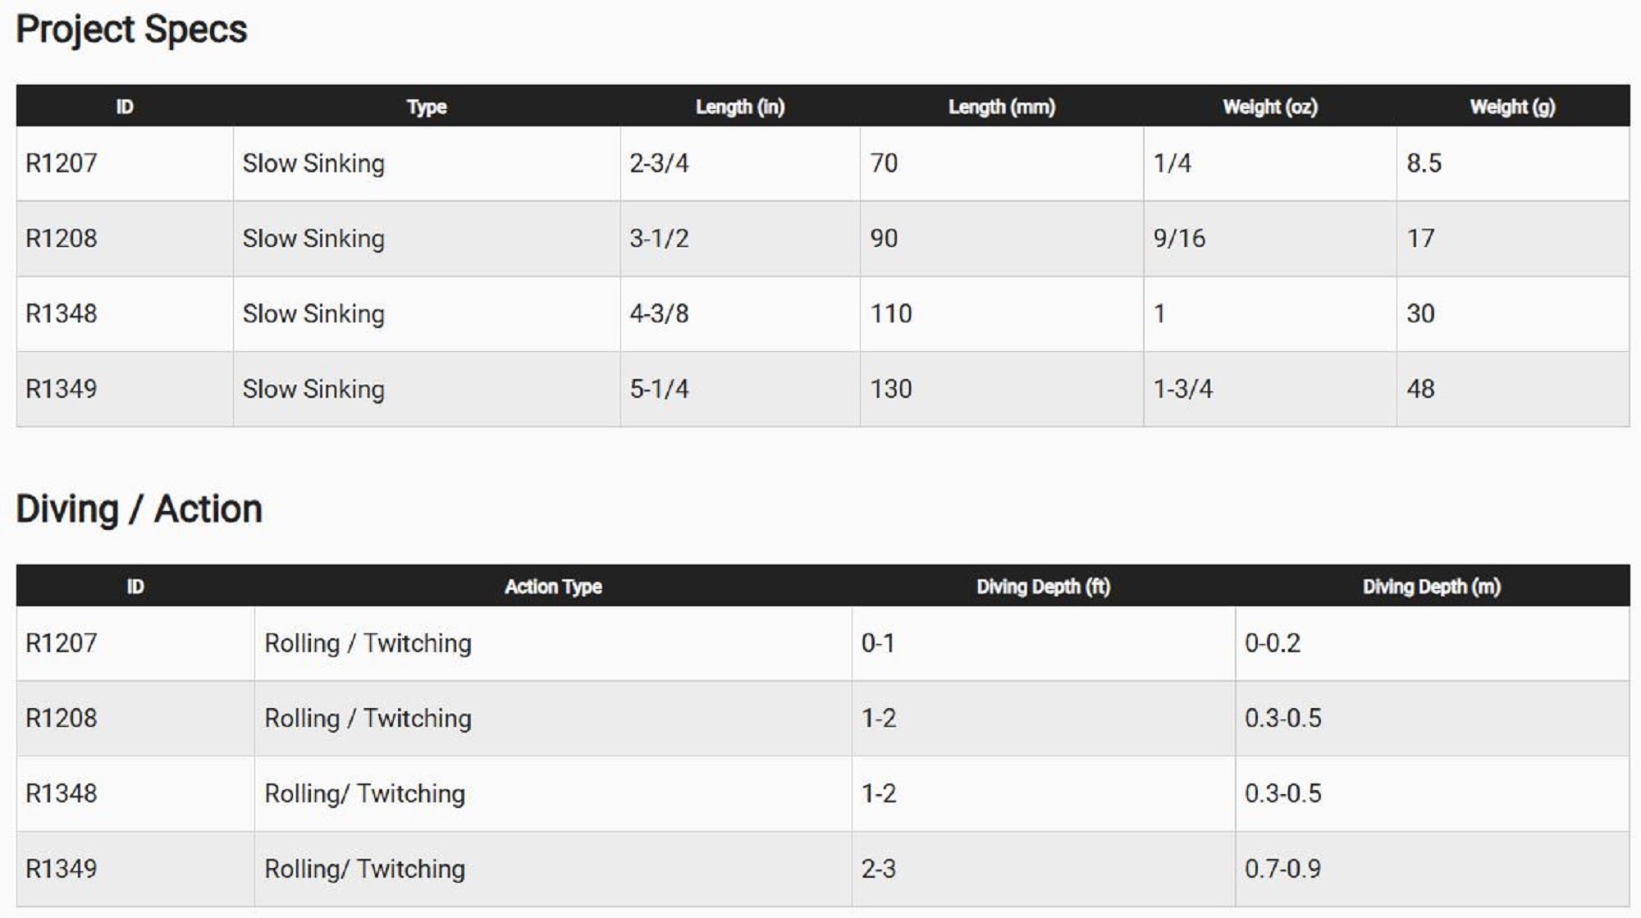The height and width of the screenshot is (918, 1641).
Task: Click the Weight (oz) column header
Action: (1269, 107)
